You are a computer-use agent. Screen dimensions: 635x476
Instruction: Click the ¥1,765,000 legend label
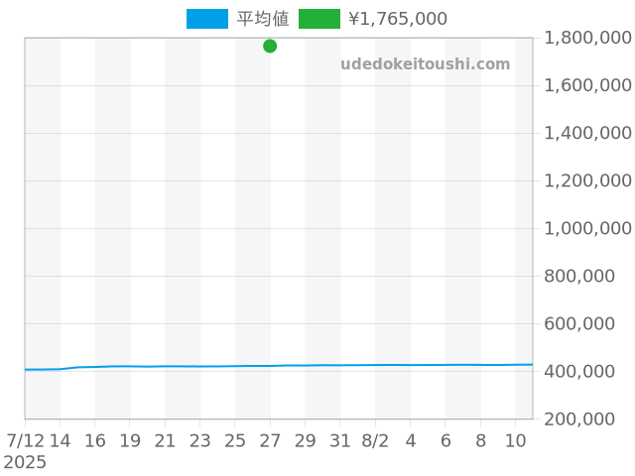pyautogui.click(x=398, y=19)
